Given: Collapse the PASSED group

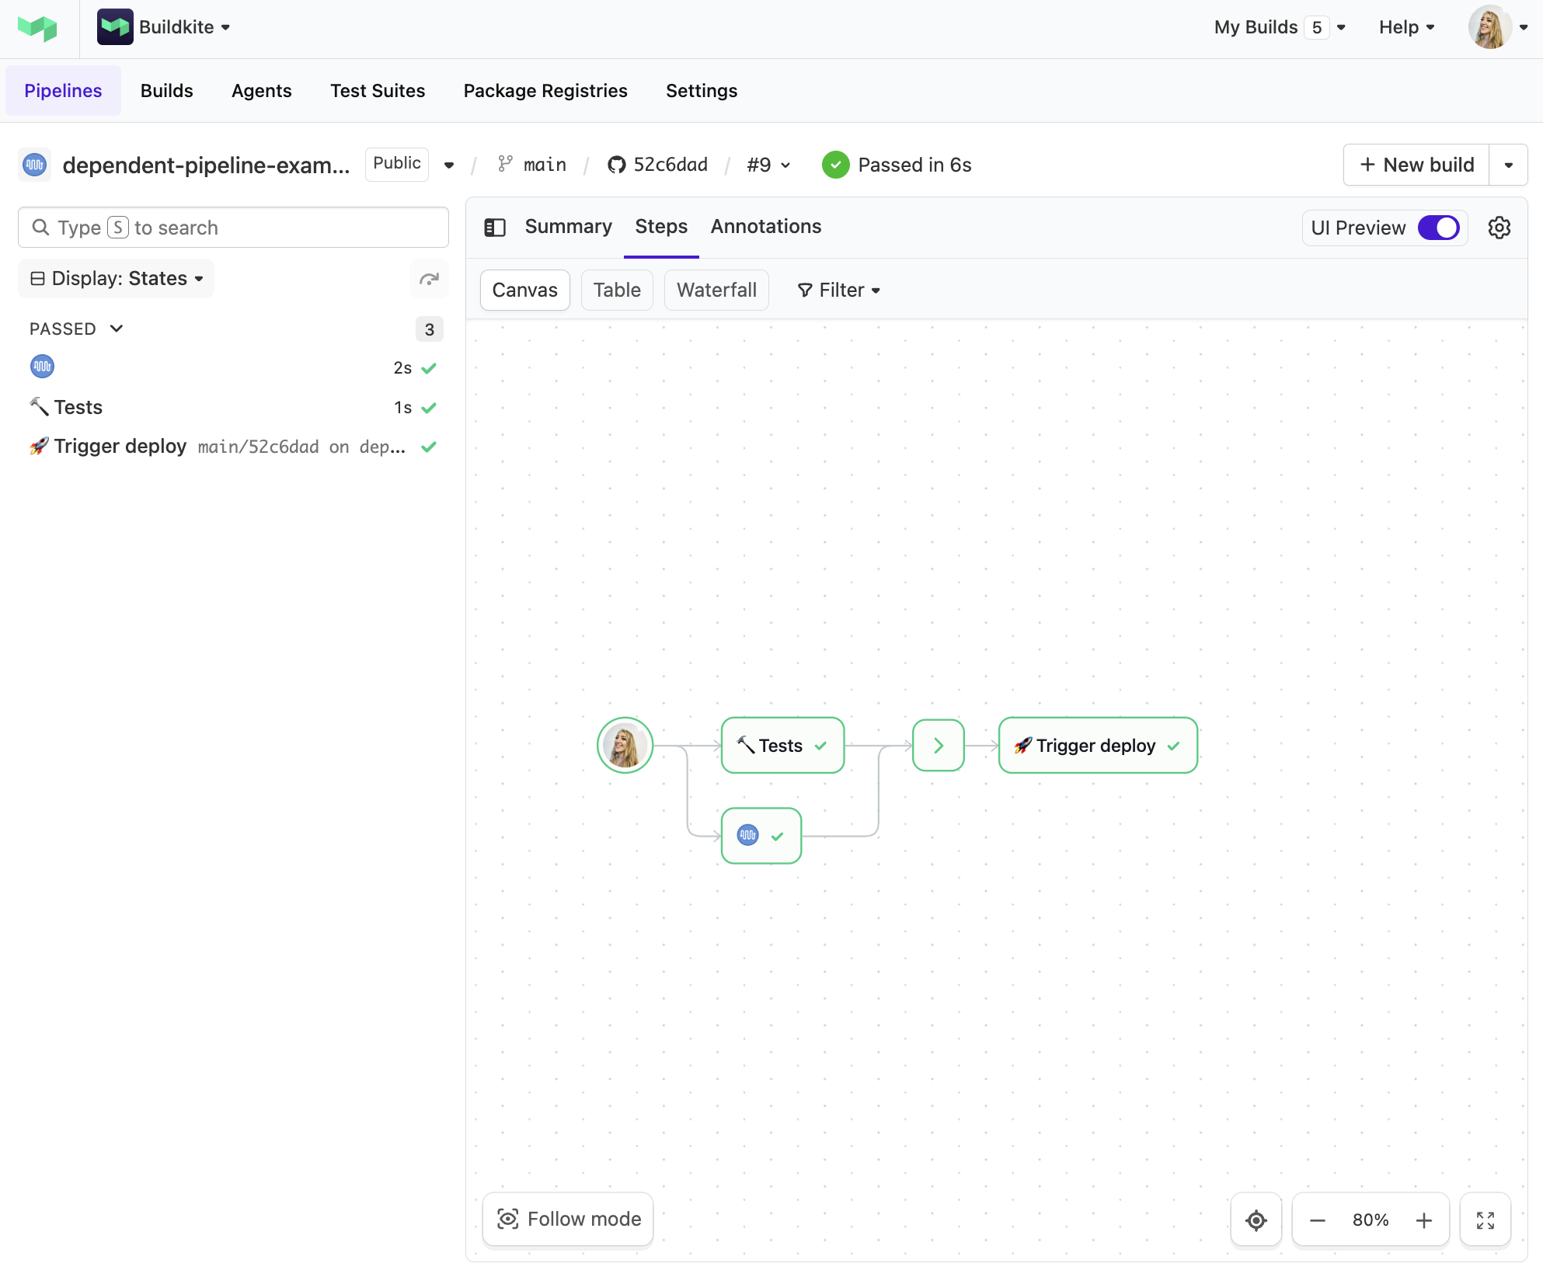Looking at the screenshot, I should click(x=117, y=329).
